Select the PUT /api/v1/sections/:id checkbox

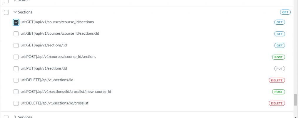16,69
